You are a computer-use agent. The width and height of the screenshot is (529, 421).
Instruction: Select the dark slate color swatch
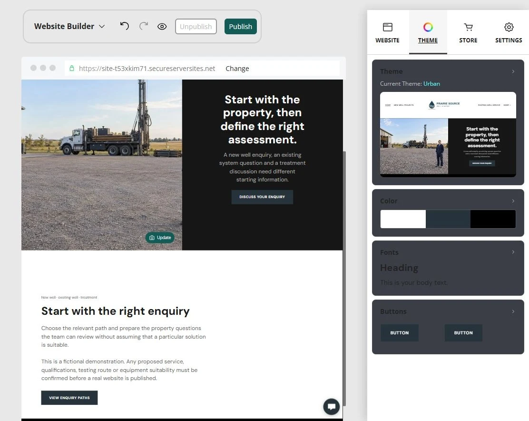tap(448, 219)
